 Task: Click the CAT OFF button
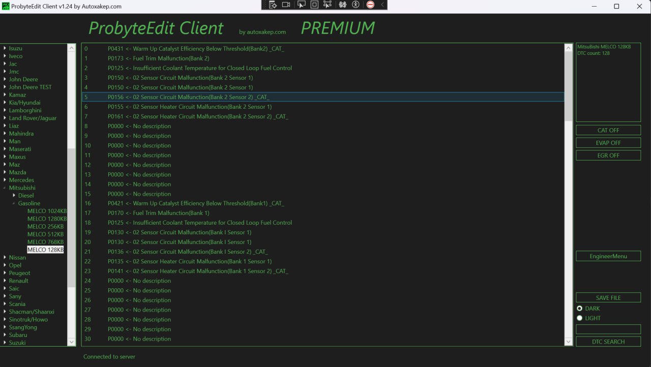pos(608,130)
